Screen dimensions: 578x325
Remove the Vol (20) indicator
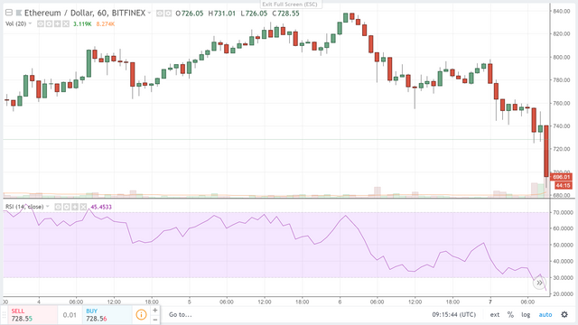tap(66, 24)
